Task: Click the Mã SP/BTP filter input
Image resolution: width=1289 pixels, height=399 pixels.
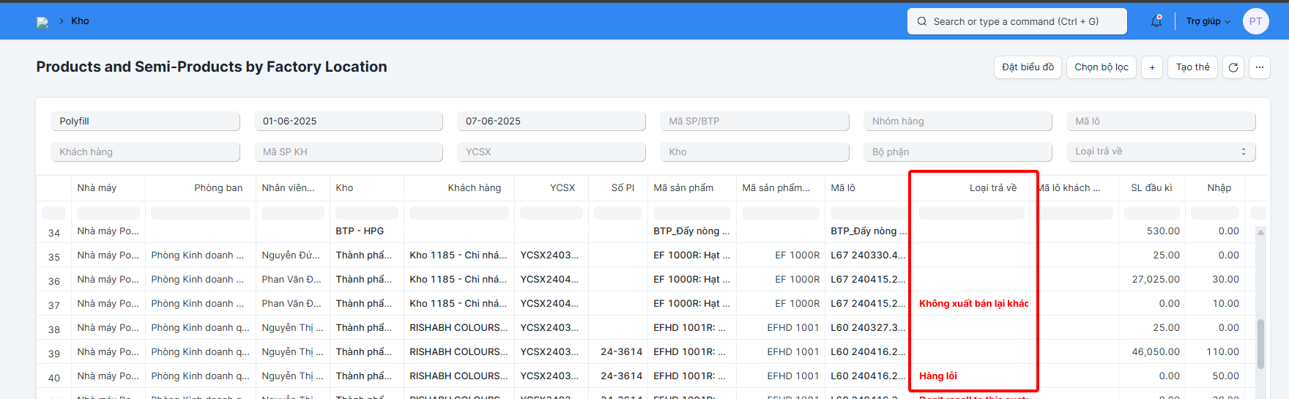Action: [x=754, y=122]
